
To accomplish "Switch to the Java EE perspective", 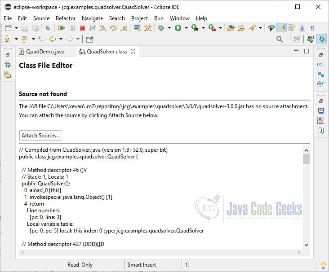I will pyautogui.click(x=311, y=39).
